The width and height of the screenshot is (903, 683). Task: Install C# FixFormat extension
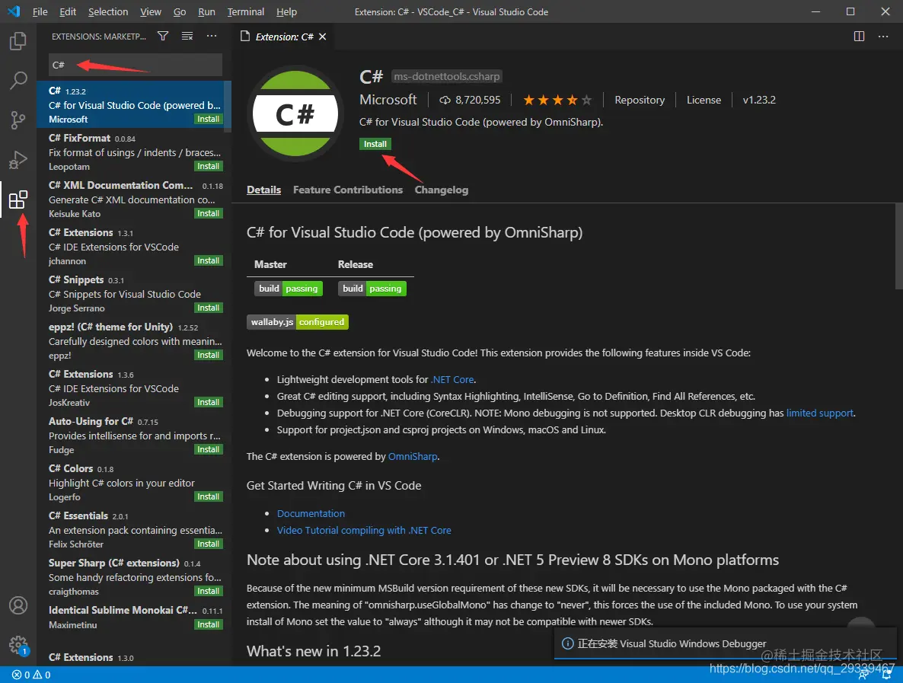tap(208, 167)
